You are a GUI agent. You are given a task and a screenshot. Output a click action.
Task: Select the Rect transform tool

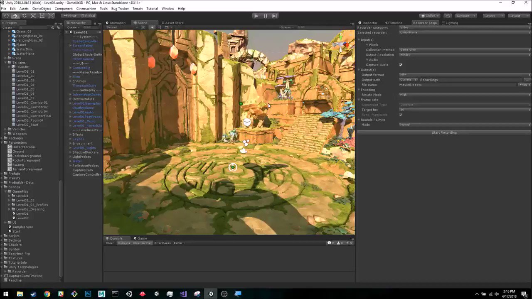(42, 15)
